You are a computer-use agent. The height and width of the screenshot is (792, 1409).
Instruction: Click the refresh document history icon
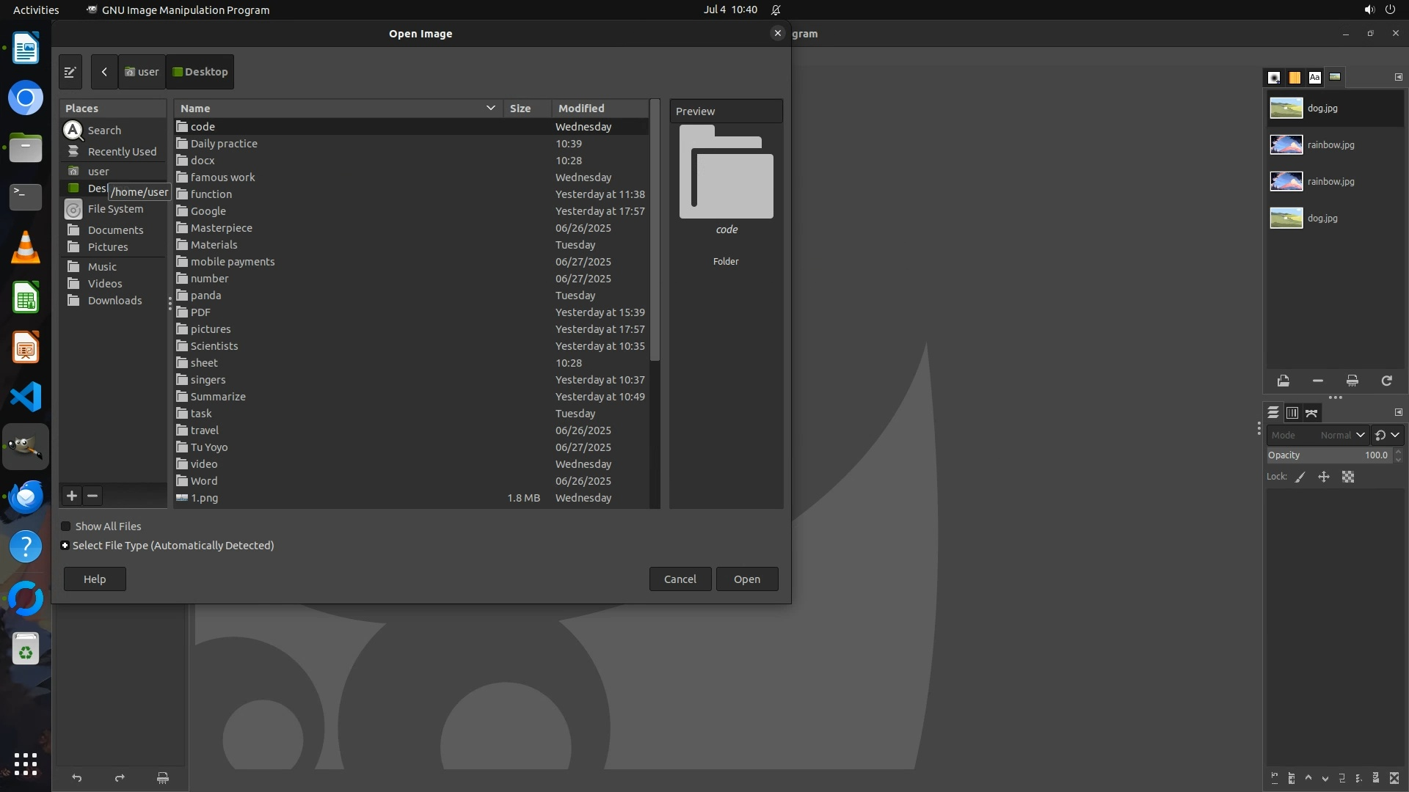1386,381
